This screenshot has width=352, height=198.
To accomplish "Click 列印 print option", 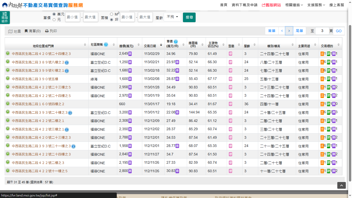I will pyautogui.click(x=51, y=31).
